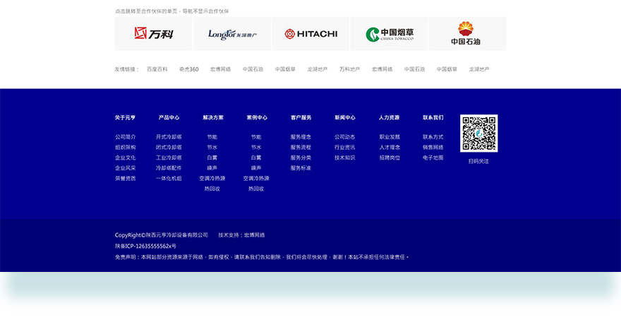
Task: Go to 公司简介 under 关于元亨
Action: click(x=125, y=137)
